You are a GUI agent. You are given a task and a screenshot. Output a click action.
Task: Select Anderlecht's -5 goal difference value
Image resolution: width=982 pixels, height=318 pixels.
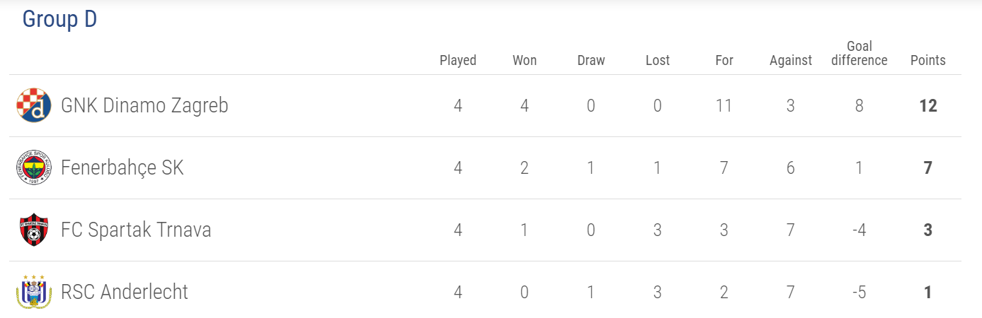(x=860, y=293)
